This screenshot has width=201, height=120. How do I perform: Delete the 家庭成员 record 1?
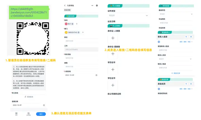(185, 89)
